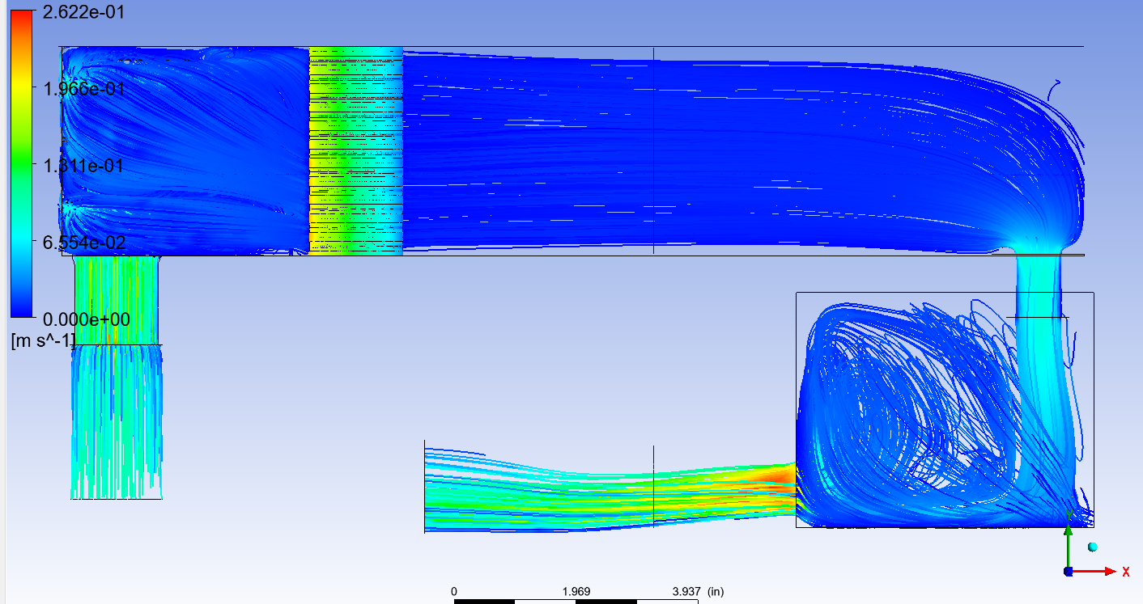Pick the yellow-green porous zone streamlines
Viewport: 1143px width, 604px height.
point(355,150)
